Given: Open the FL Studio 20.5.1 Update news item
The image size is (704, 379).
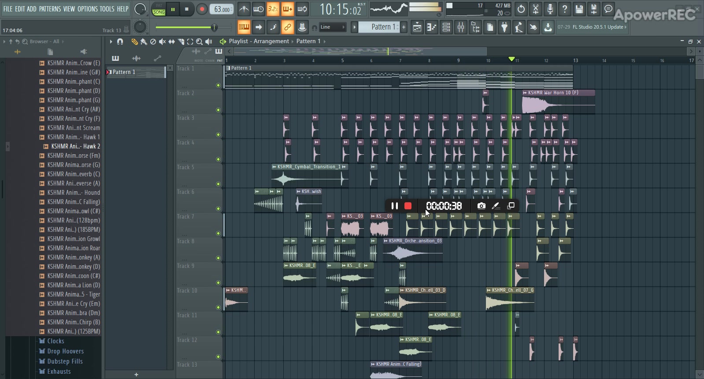Looking at the screenshot, I should point(592,27).
